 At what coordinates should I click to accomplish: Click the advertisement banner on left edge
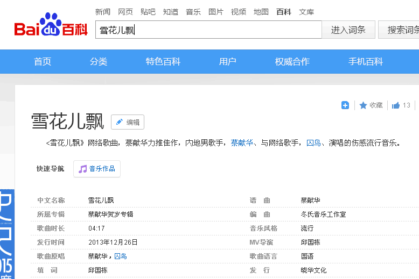click(7, 231)
